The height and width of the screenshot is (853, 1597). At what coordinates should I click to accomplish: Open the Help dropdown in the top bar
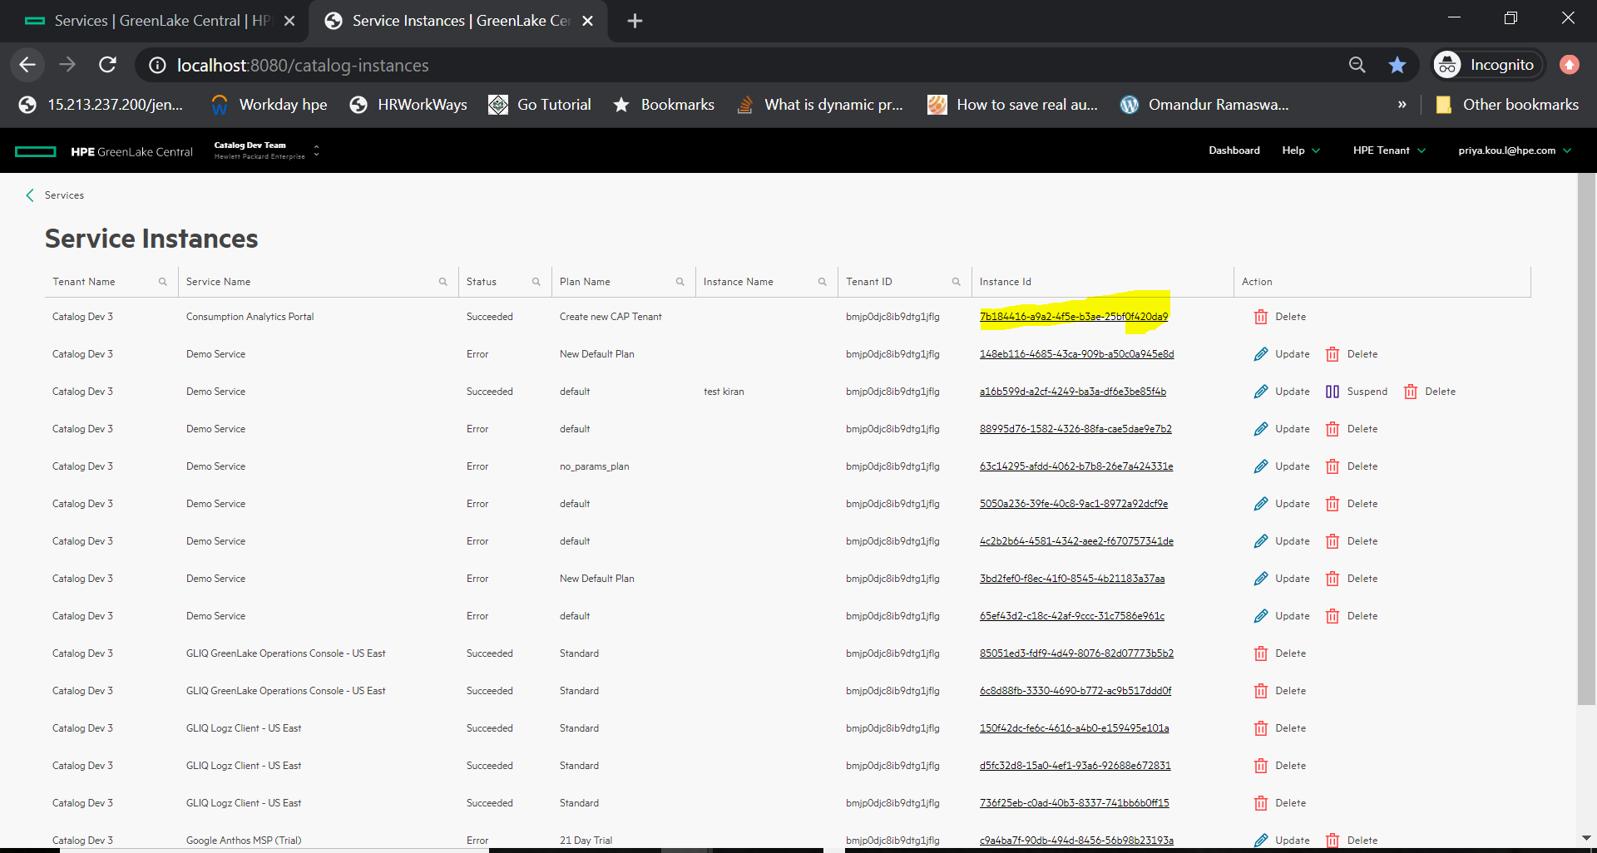point(1300,150)
